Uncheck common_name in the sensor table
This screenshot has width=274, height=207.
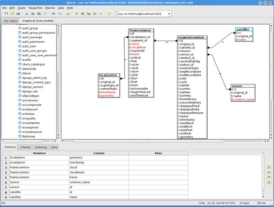tap(232, 100)
